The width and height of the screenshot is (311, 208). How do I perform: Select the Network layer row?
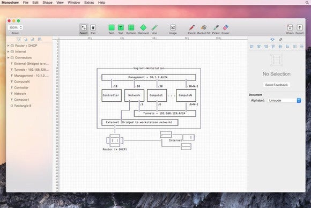click(x=29, y=94)
